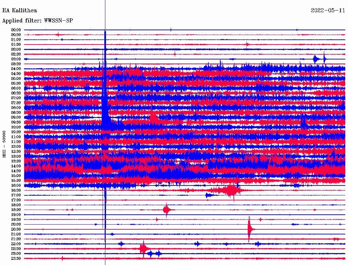The width and height of the screenshot is (348, 265).
Task: Click the date label '2022-05-11'
Action: coord(328,11)
